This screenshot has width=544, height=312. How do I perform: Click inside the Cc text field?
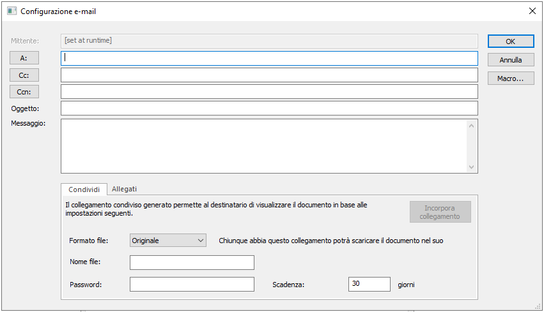pyautogui.click(x=268, y=75)
